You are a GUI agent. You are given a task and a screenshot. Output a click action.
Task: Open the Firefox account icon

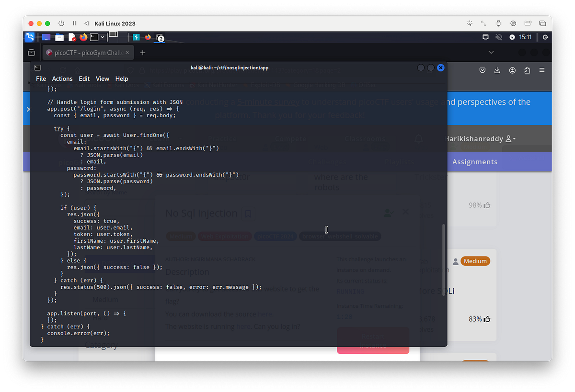(512, 70)
